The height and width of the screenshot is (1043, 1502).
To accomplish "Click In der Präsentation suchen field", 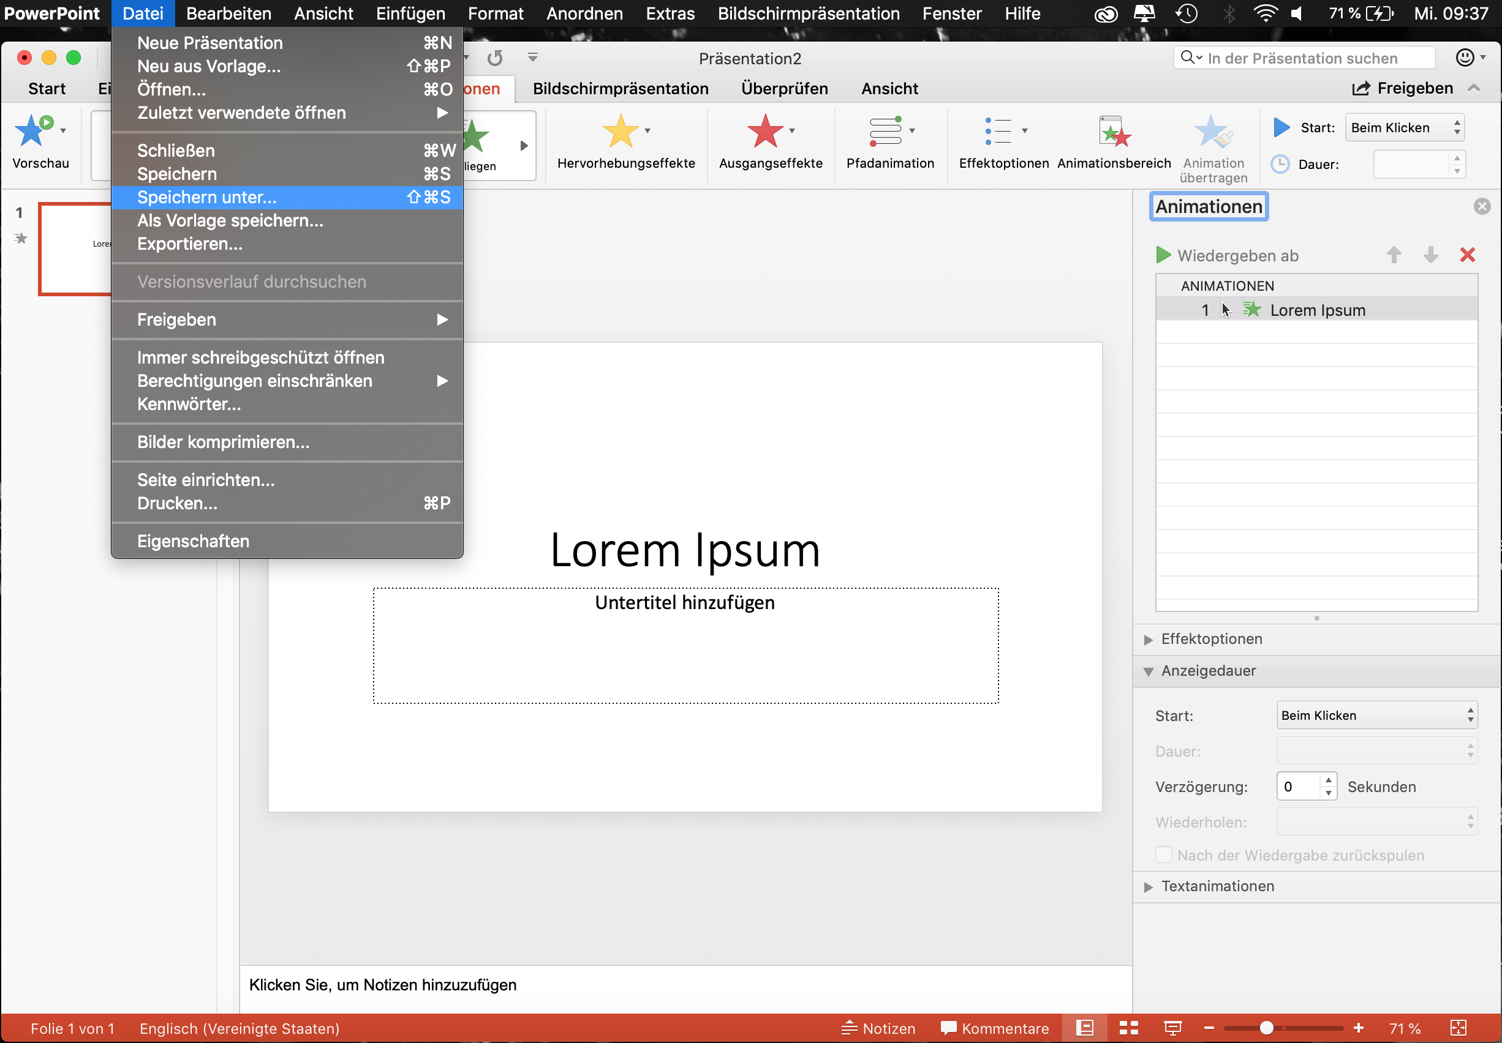I will point(1305,58).
